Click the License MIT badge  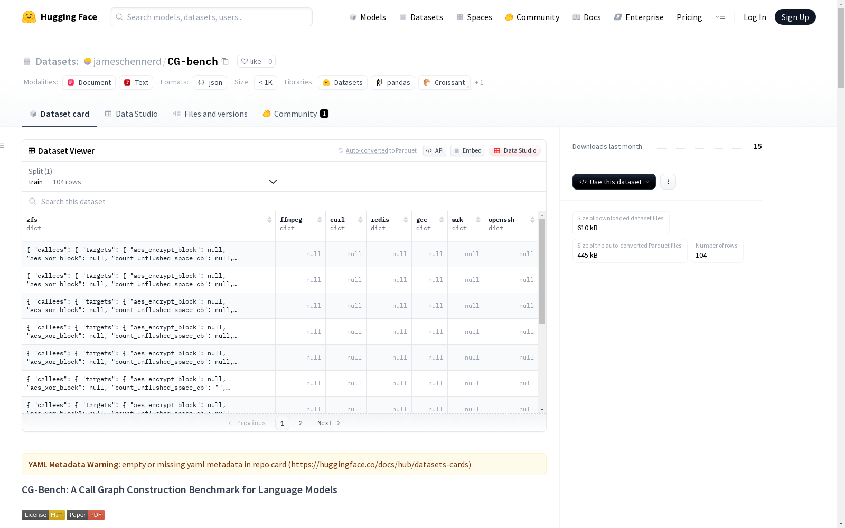pos(43,515)
